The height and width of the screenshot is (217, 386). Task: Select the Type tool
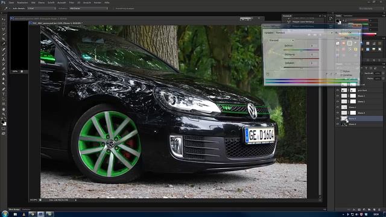tap(4, 94)
